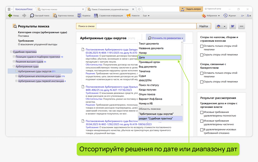
Task: Check tax disputes Скрыть споры этой тематики
Action: click(202, 55)
